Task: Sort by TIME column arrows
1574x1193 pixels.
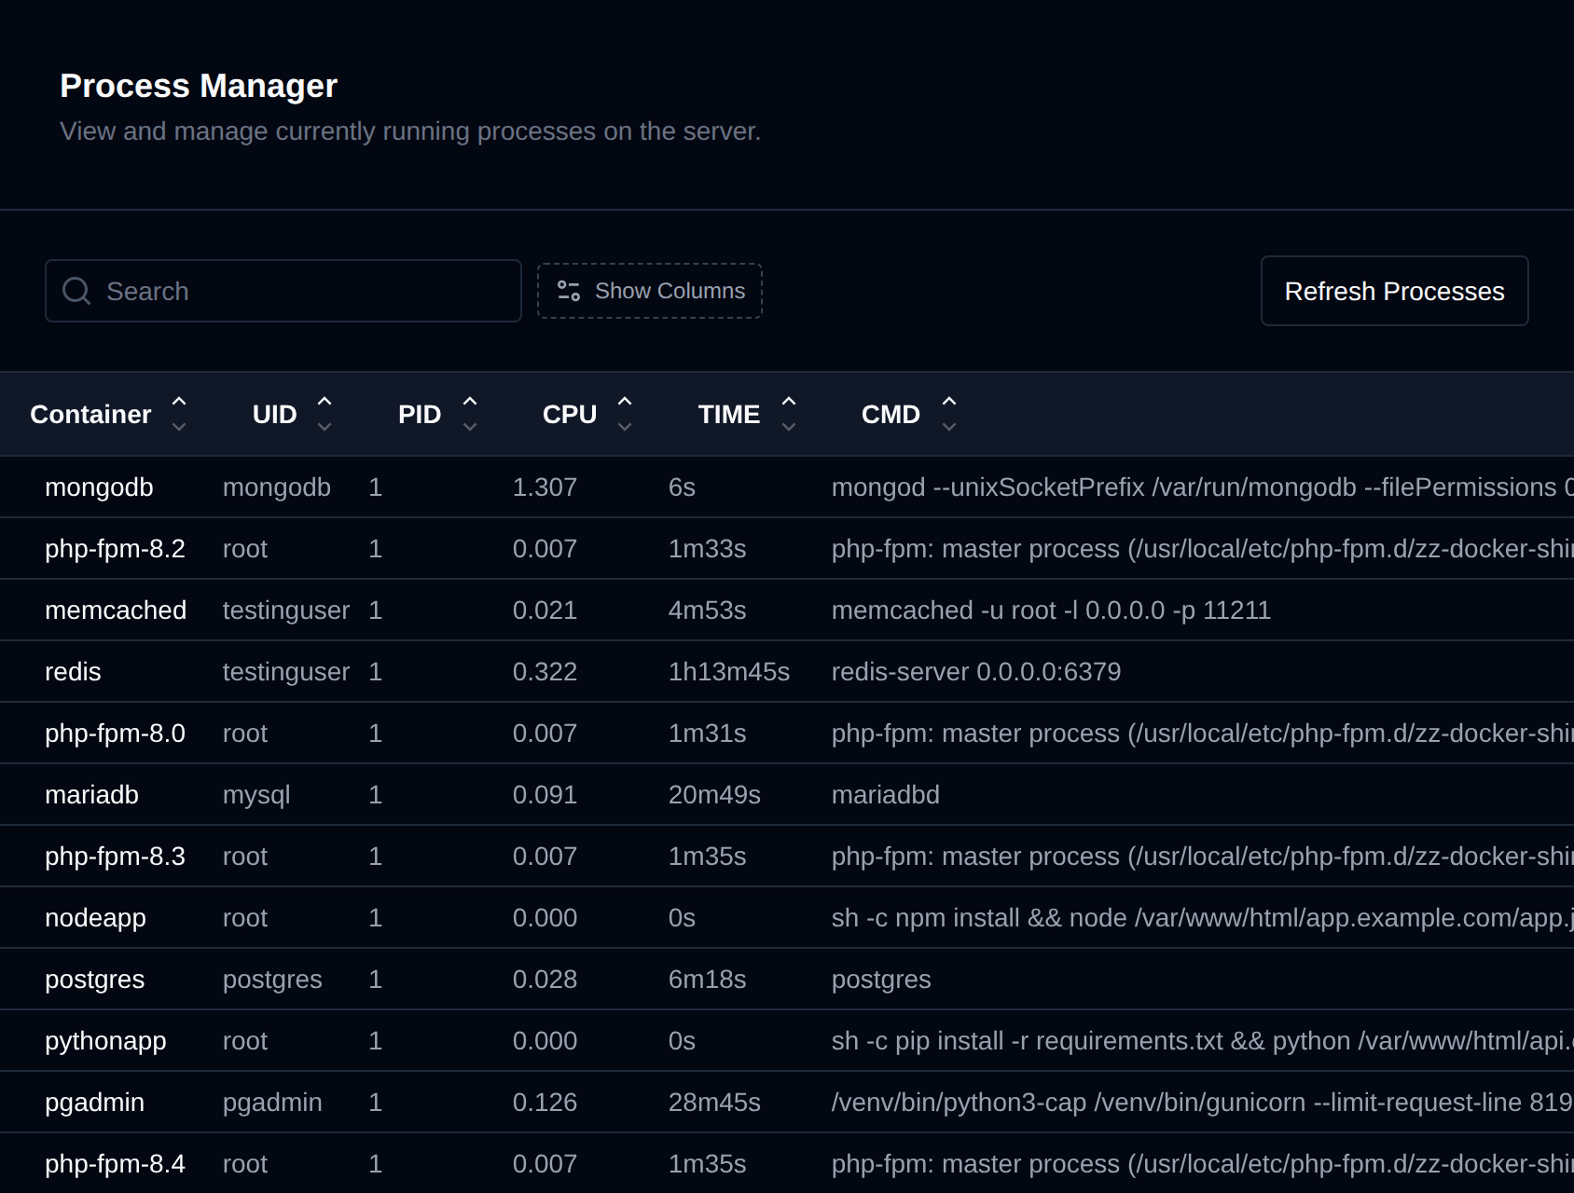Action: [x=789, y=414]
